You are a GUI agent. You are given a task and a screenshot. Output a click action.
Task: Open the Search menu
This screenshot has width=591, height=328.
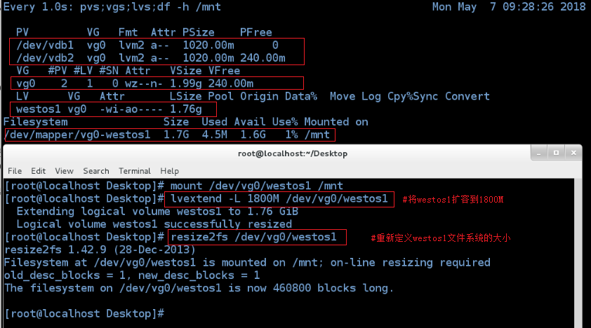pyautogui.click(x=96, y=171)
